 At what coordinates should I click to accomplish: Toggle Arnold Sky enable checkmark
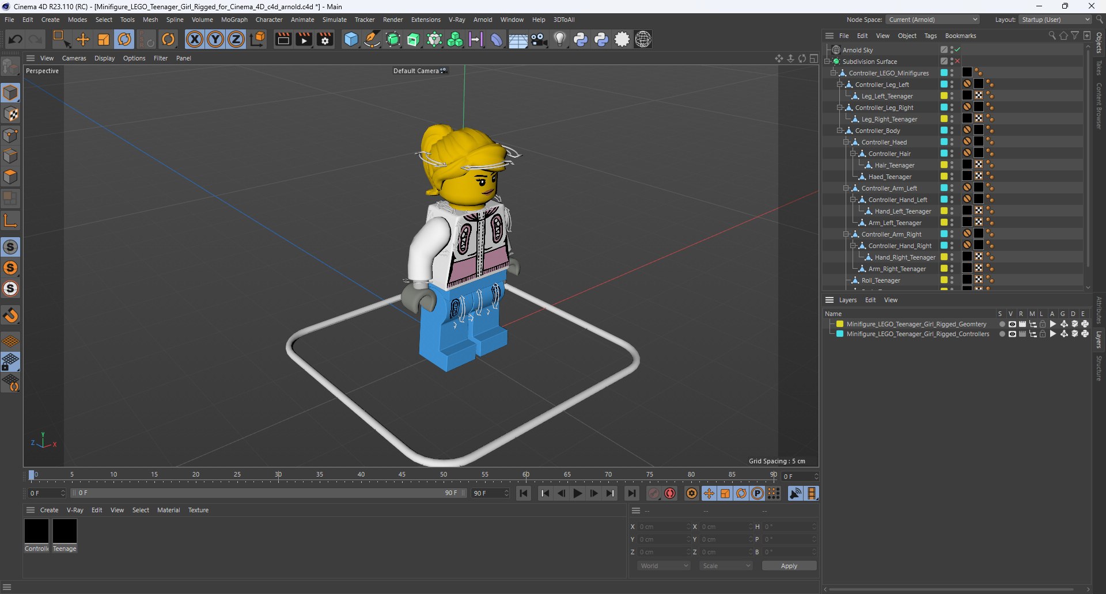(x=957, y=50)
